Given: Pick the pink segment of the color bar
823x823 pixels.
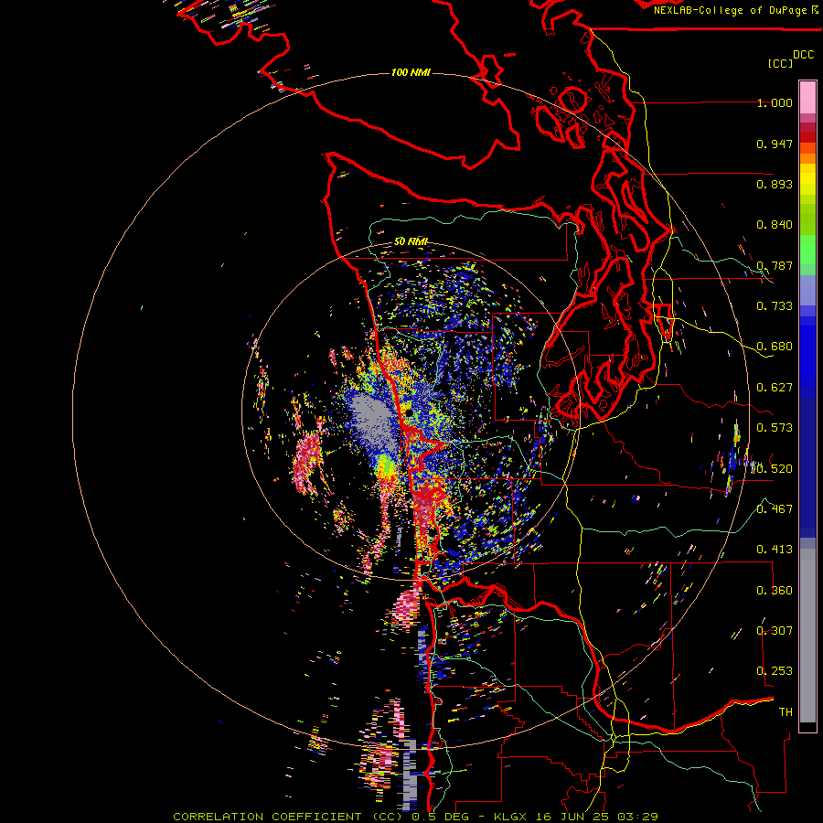Looking at the screenshot, I should pos(807,97).
